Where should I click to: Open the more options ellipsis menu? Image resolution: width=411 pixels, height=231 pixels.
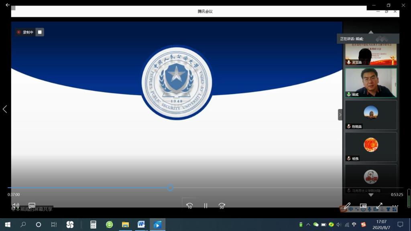395,206
